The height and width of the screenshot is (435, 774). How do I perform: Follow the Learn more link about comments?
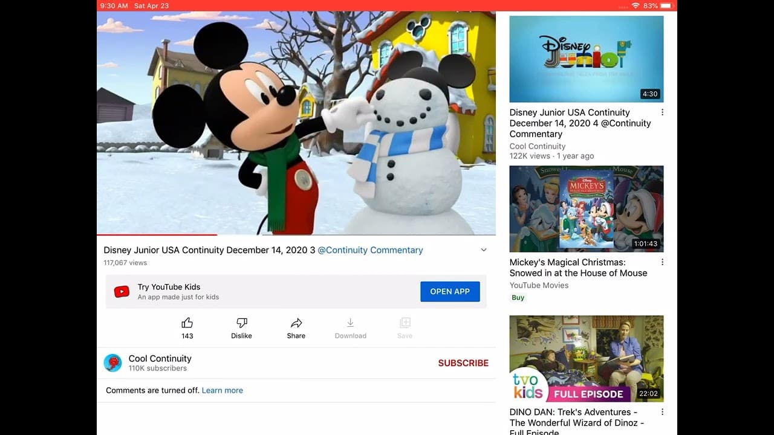223,390
